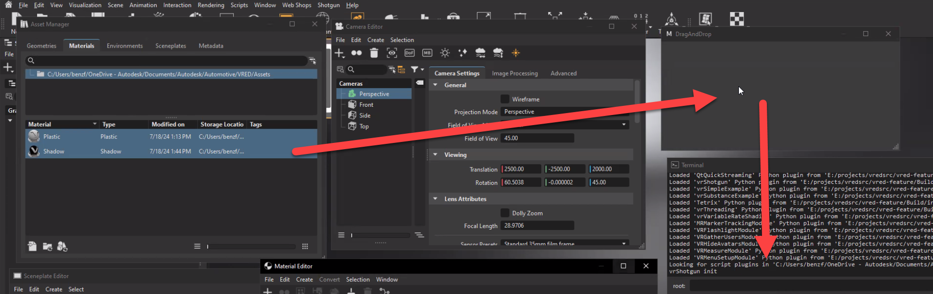933x294 pixels.
Task: Click the tag icon next to Cameras header
Action: point(420,83)
